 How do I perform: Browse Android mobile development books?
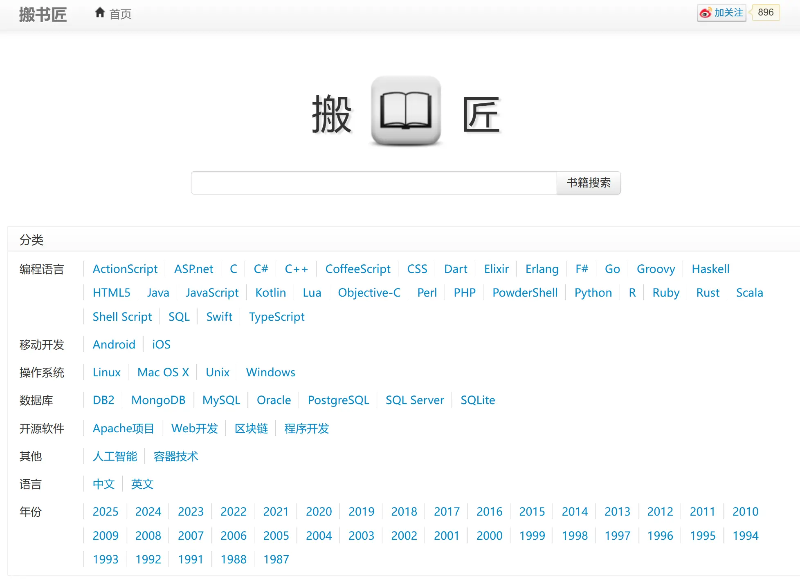point(114,344)
